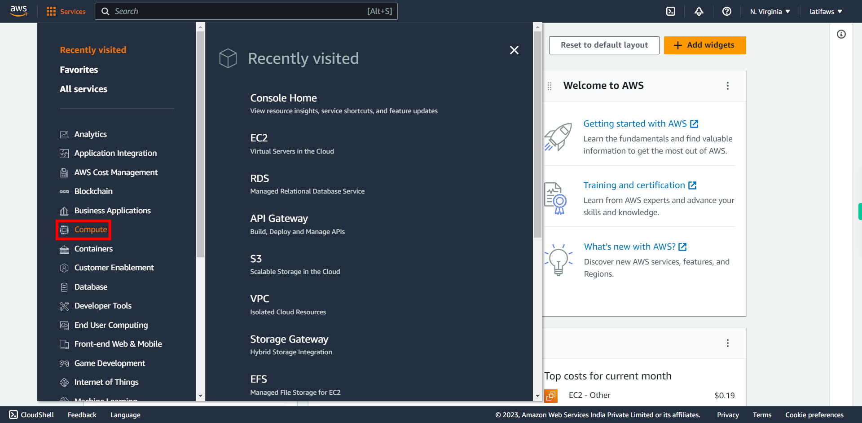Click the EC2 - Other cost row
862x423 pixels.
pyautogui.click(x=639, y=396)
